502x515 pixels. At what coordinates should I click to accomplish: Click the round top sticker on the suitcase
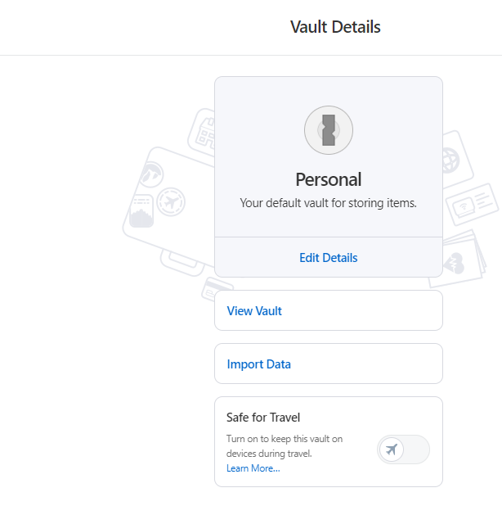coord(152,174)
